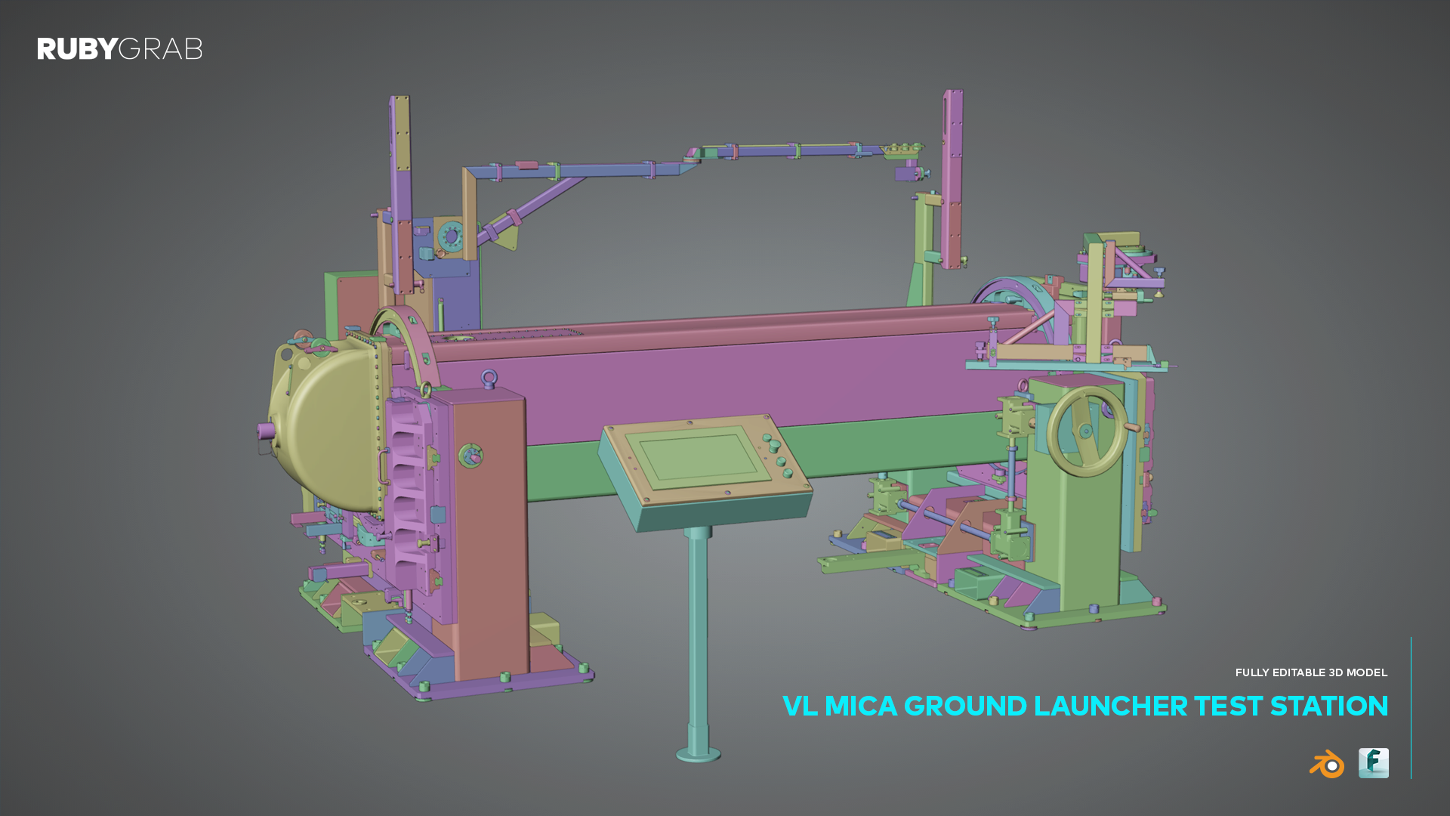This screenshot has width=1450, height=816.
Task: Click the handwheel on the model
Action: coord(1087,431)
